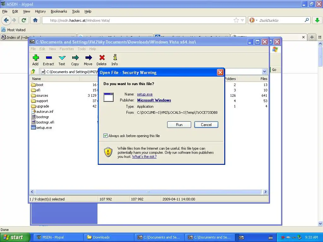Click the Delete toolbar icon in 7-Zip
Viewport: 323px width, 242px height.
tap(102, 58)
